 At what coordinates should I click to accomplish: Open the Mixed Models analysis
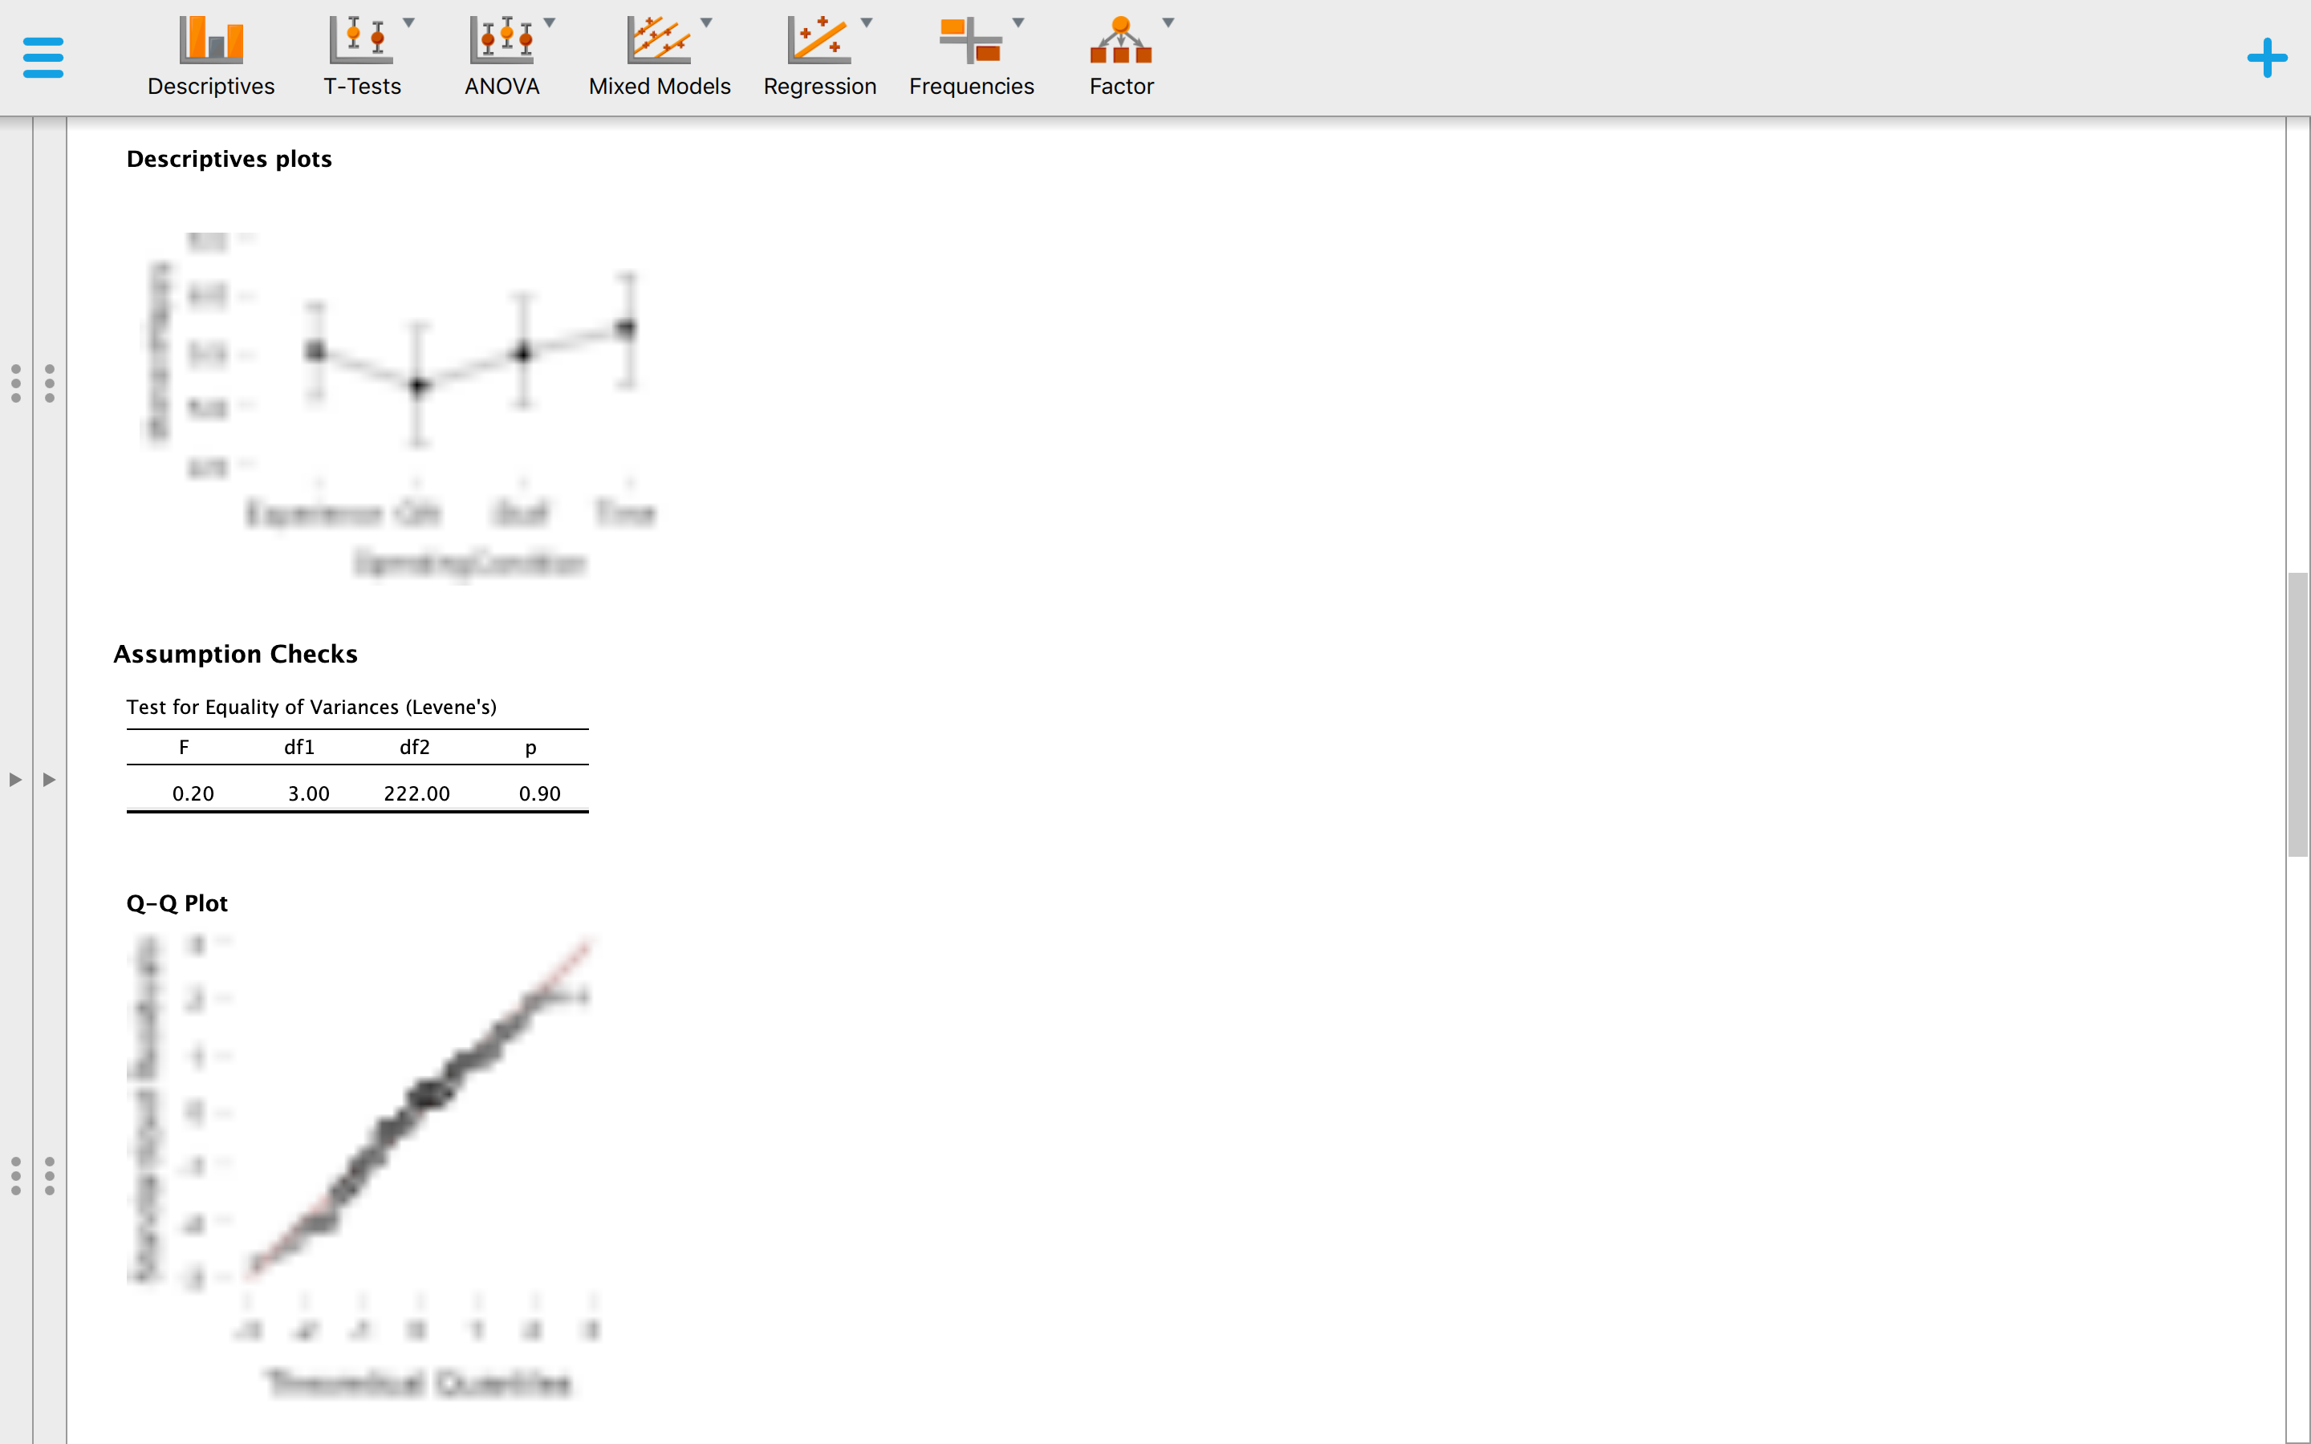point(658,55)
